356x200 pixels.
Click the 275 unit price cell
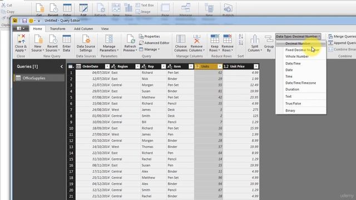241,110
